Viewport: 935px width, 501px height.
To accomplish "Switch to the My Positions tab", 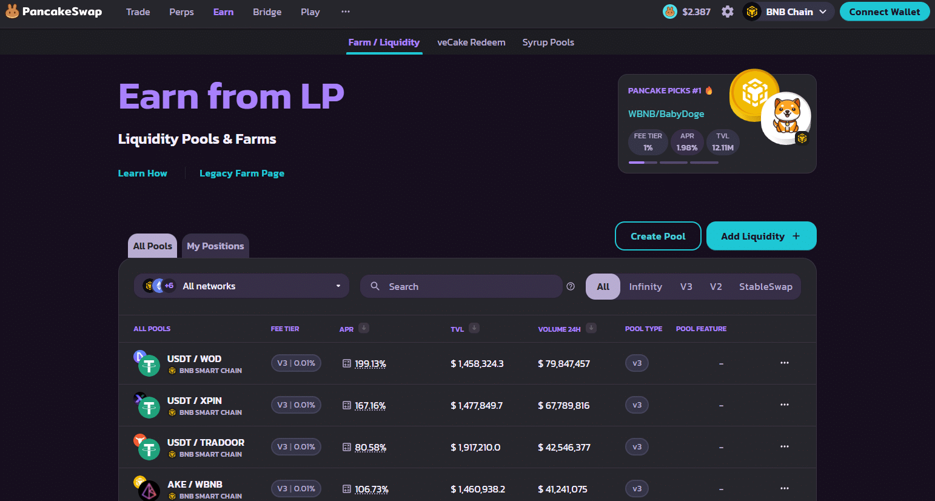I will (x=215, y=246).
